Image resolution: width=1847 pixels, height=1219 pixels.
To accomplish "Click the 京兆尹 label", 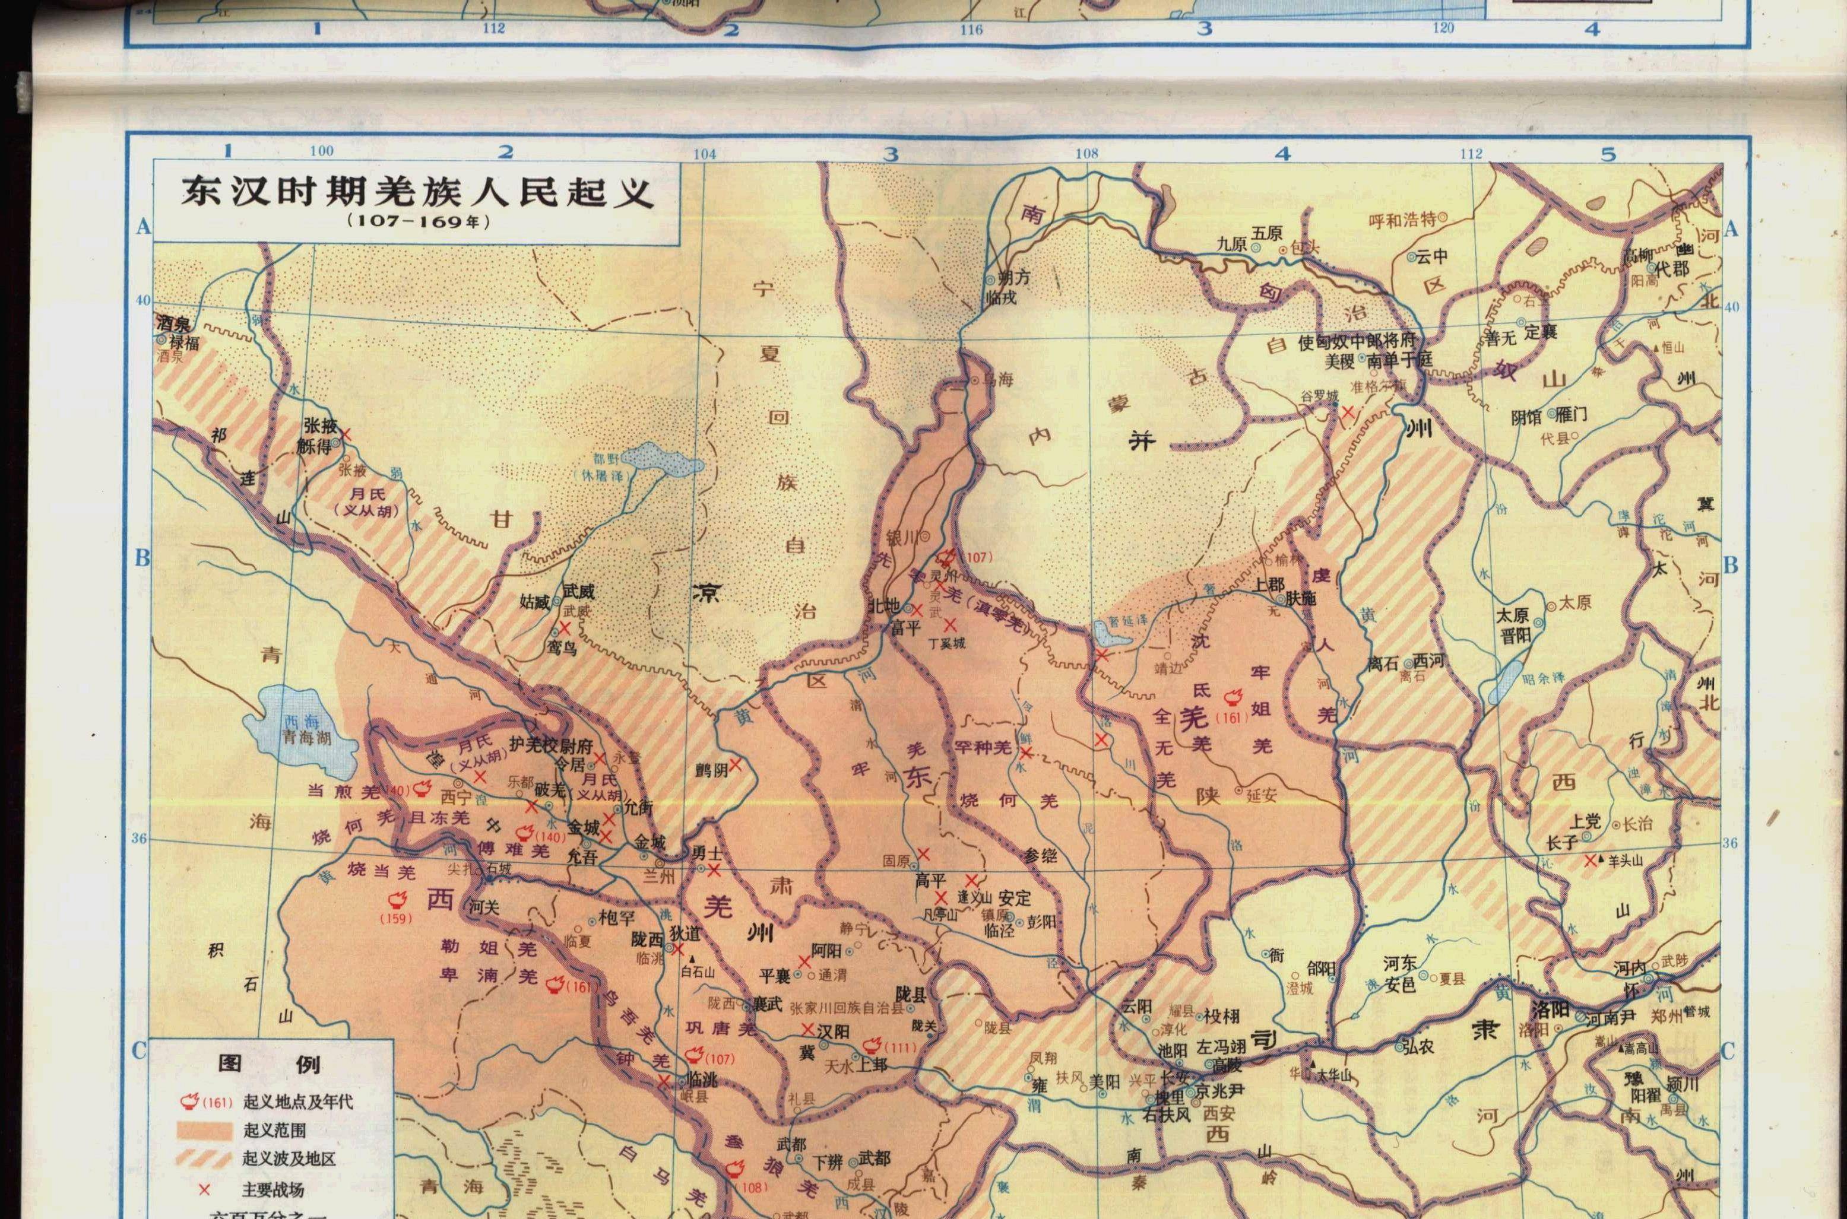I will [x=1220, y=1091].
